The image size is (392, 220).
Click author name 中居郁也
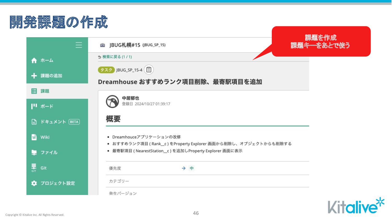[x=130, y=98]
